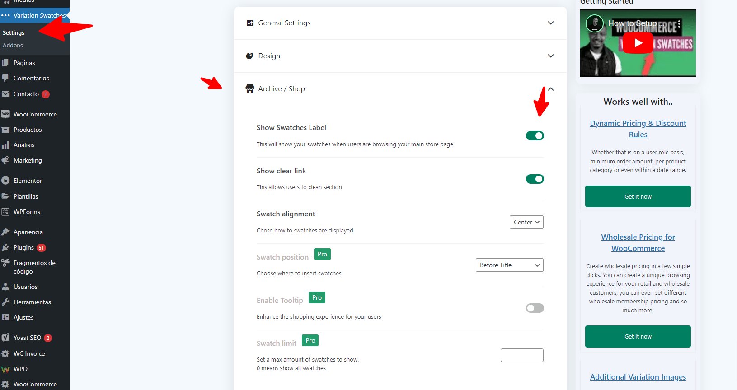
Task: Play the How to Setup video
Action: coord(638,43)
